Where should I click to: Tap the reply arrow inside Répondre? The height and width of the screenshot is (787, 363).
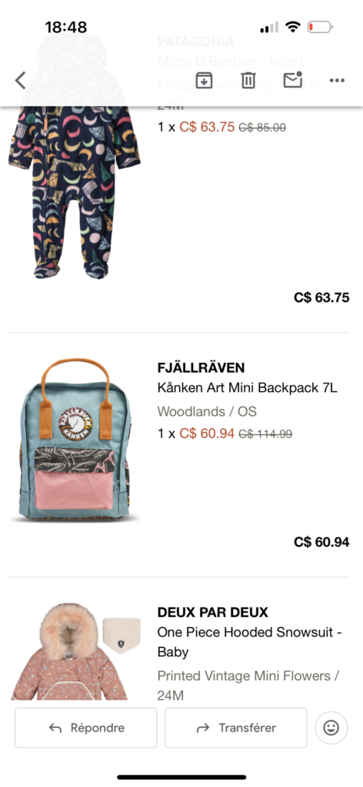[55, 729]
